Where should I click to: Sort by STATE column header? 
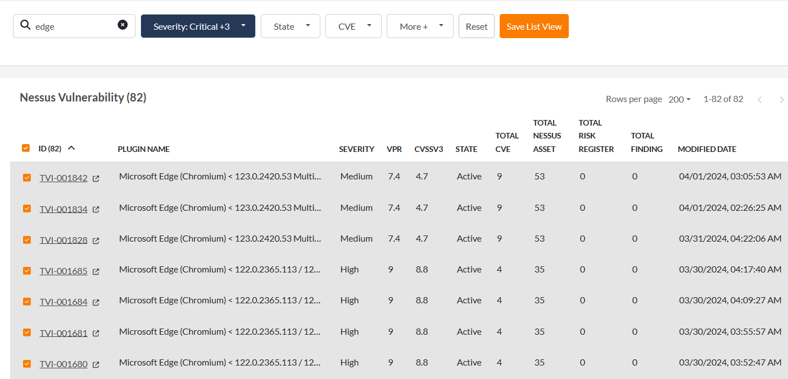coord(467,149)
